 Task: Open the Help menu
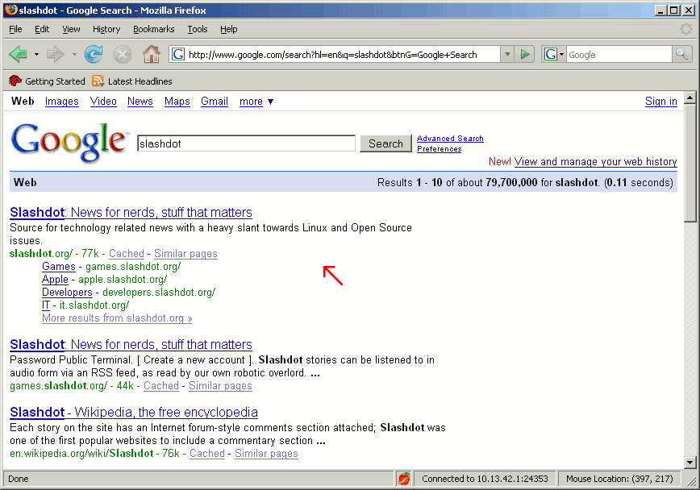[228, 29]
